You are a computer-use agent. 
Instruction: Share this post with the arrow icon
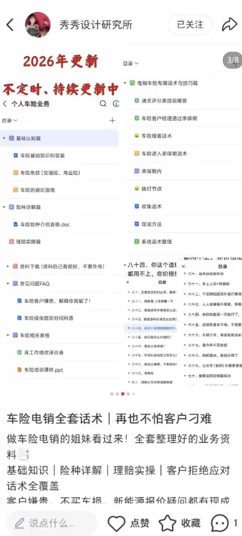tap(229, 25)
